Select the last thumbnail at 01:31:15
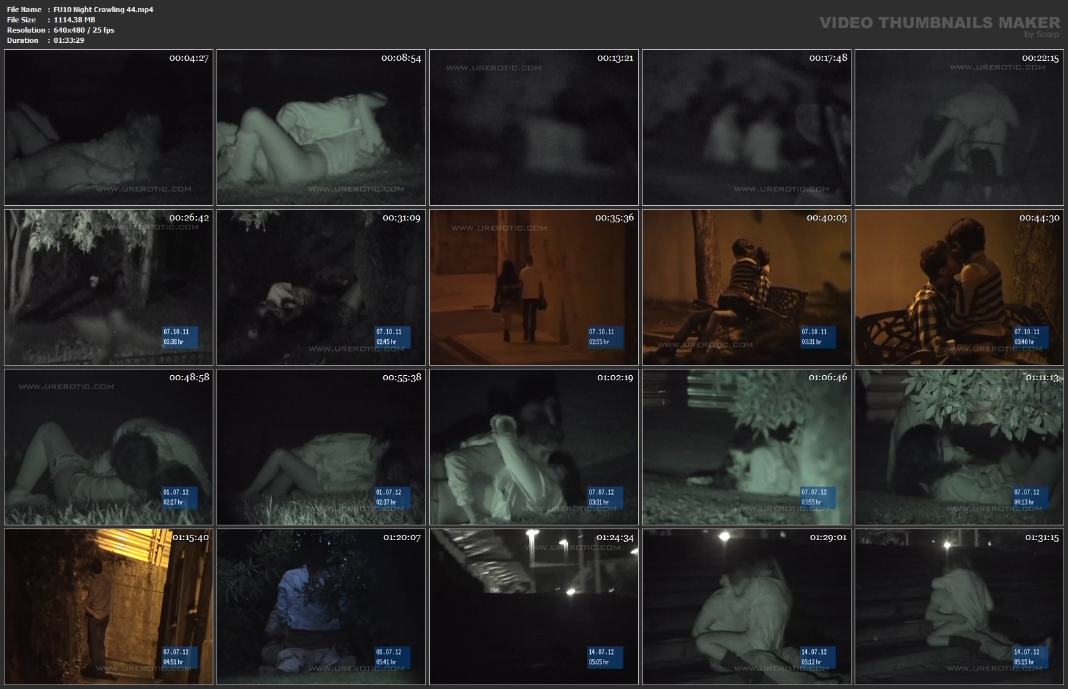Image resolution: width=1068 pixels, height=689 pixels. (x=959, y=607)
